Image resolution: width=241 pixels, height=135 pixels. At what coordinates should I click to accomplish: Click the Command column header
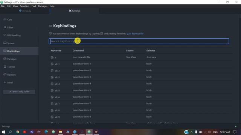point(78,51)
